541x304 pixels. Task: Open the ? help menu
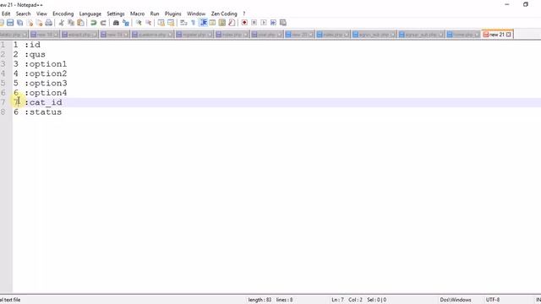pos(244,14)
